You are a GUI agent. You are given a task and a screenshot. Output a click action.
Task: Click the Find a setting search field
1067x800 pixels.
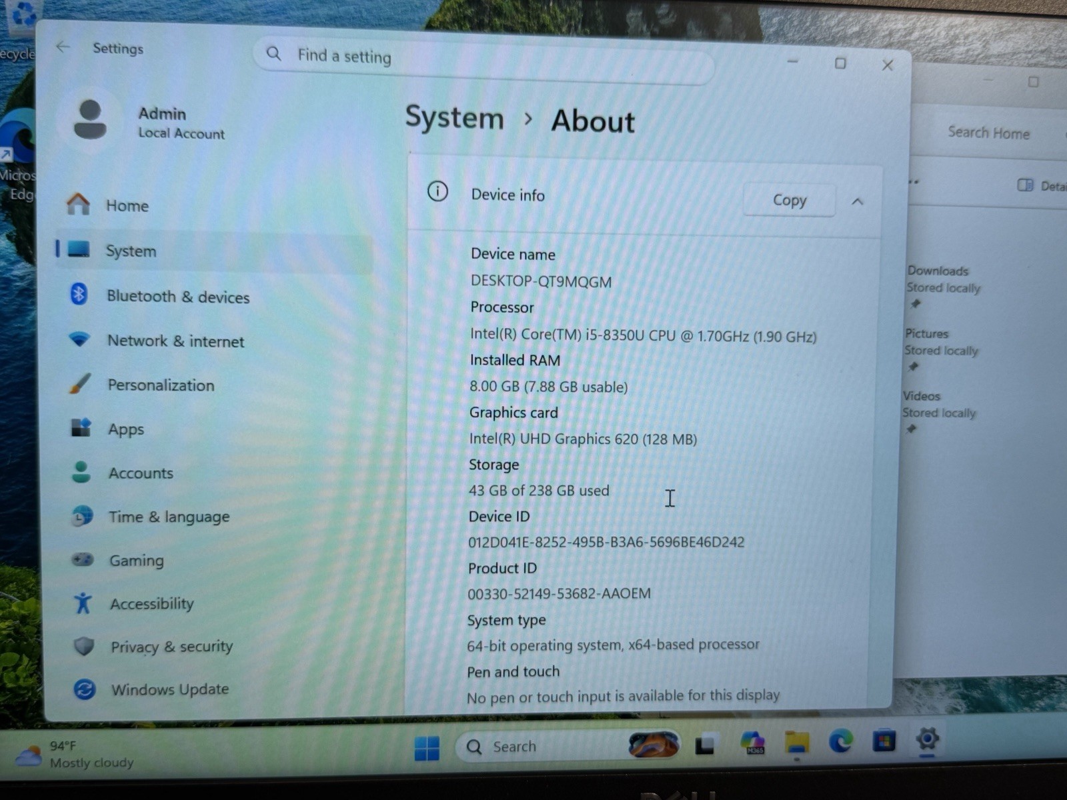pyautogui.click(x=483, y=59)
